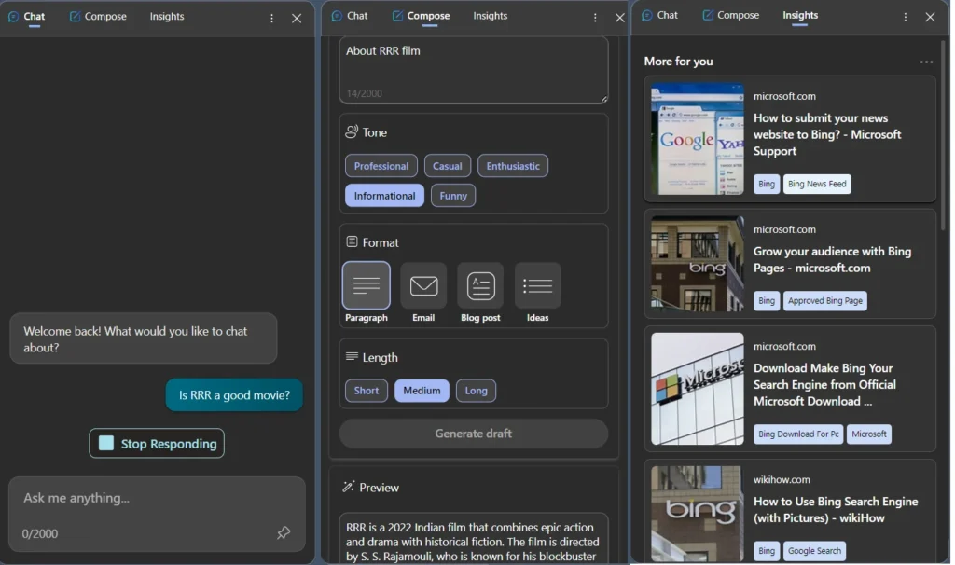Click the About RRR film prompt text box
Viewport: 955px width, 565px height.
[x=473, y=70]
